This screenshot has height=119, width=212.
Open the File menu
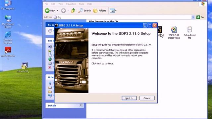(x=46, y=4)
